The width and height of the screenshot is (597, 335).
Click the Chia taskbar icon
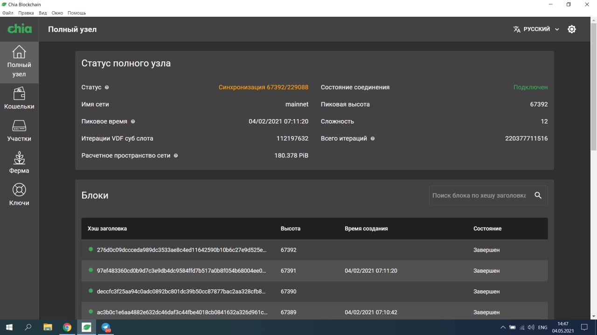[86, 327]
